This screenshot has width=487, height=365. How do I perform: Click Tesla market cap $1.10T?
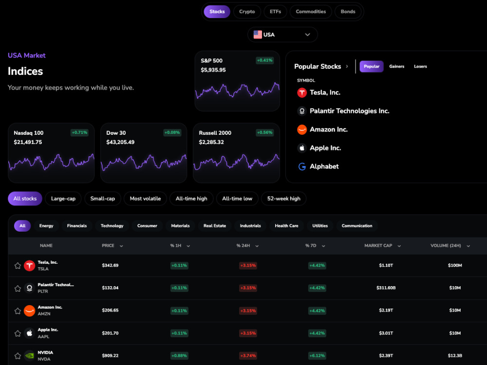pyautogui.click(x=386, y=265)
